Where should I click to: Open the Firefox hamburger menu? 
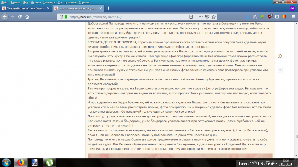click(293, 16)
